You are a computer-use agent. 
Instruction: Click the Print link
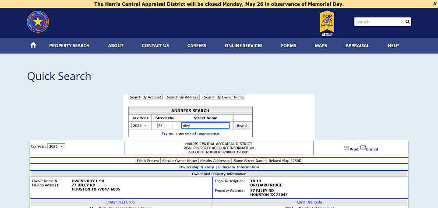tap(354, 149)
